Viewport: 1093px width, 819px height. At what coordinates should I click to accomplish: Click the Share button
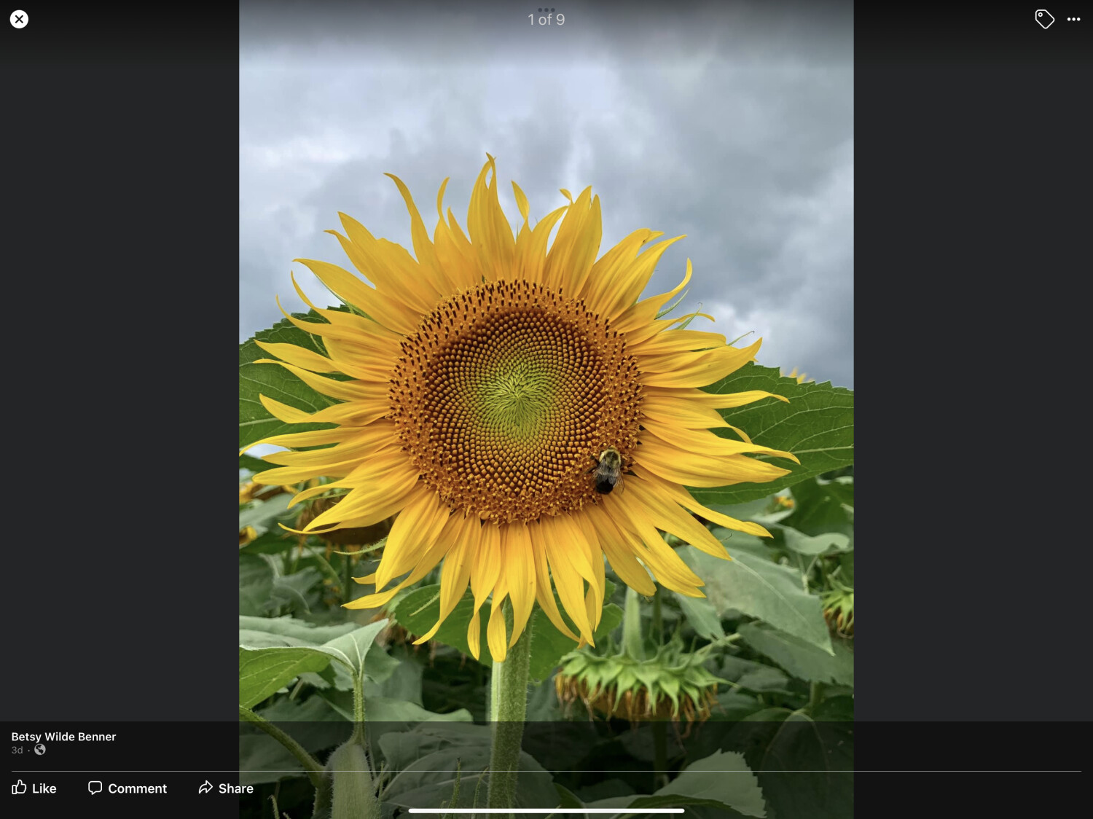(x=225, y=788)
